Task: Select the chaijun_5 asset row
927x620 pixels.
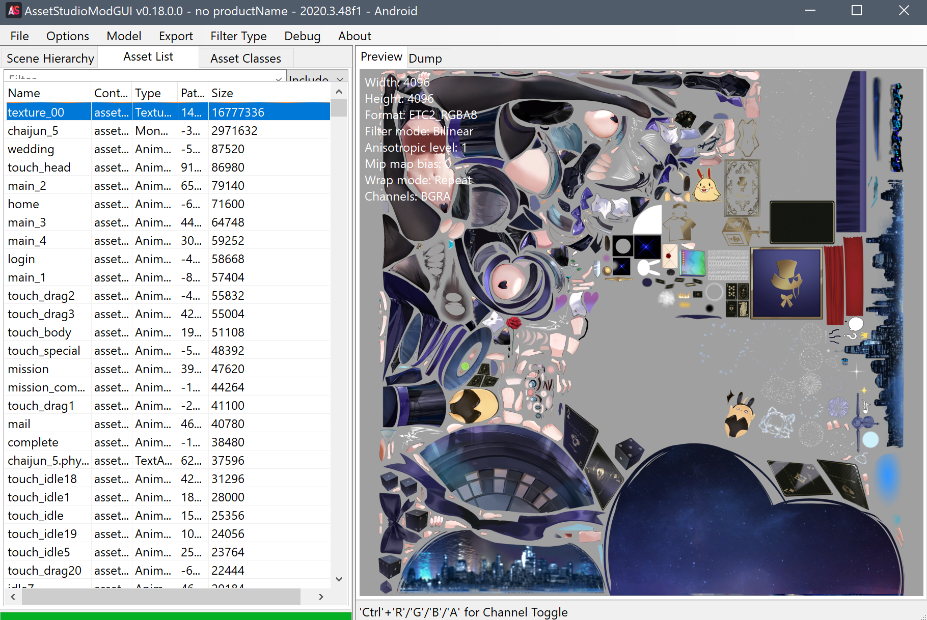Action: (34, 131)
